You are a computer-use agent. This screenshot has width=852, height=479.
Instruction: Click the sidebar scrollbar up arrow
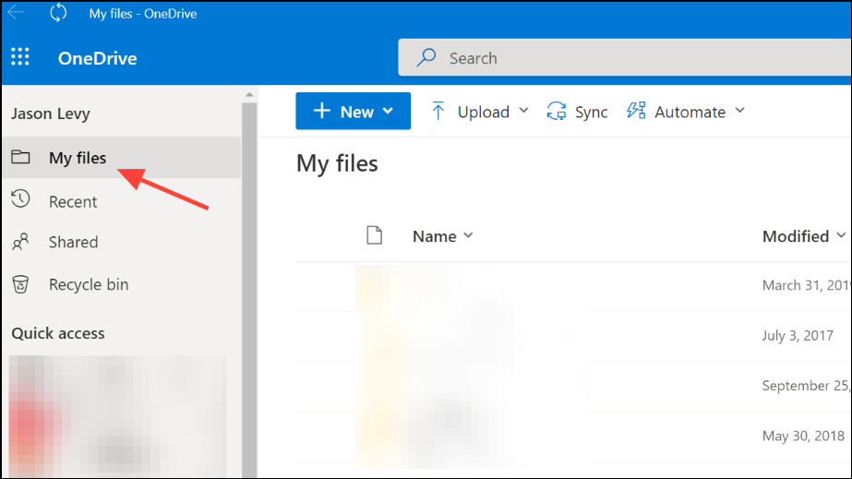(x=249, y=94)
